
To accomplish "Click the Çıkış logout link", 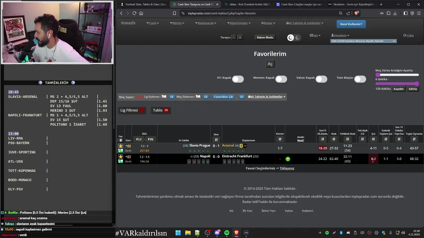I will 408,35.
